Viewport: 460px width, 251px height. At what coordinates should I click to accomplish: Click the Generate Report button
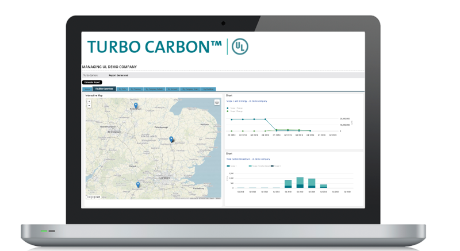pyautogui.click(x=92, y=82)
